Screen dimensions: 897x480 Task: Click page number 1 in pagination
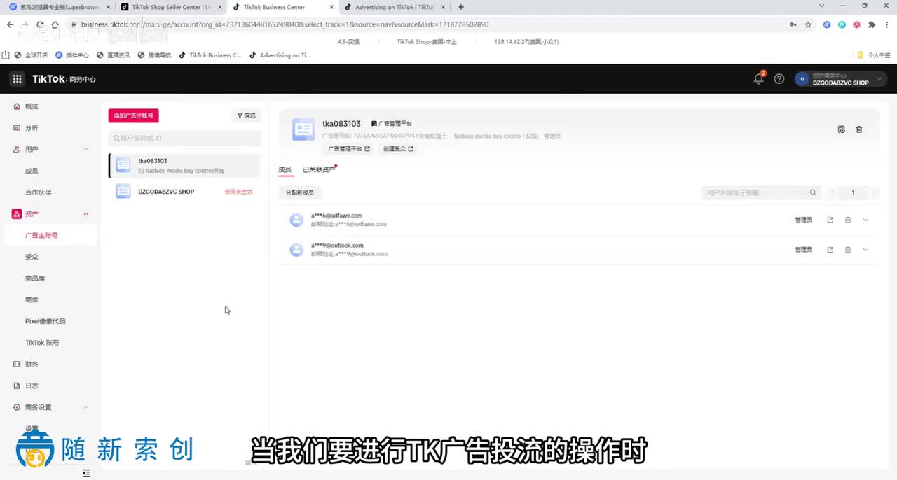click(853, 192)
